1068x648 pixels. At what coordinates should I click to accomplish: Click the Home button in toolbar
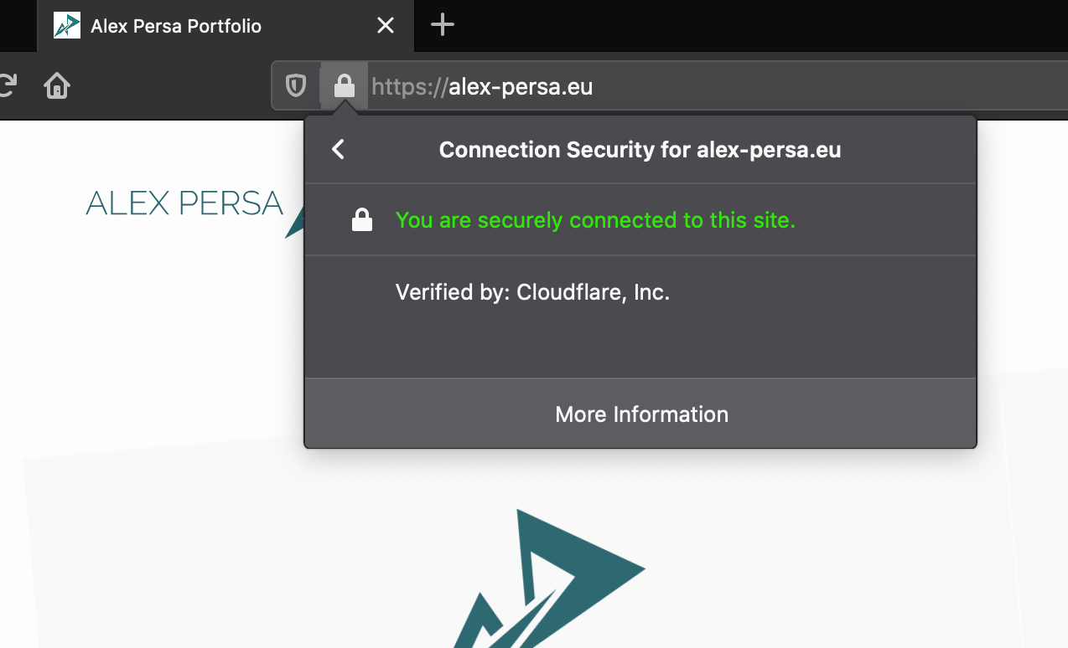[57, 85]
